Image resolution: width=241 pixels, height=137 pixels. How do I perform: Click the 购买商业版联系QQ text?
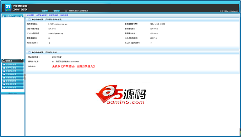(67, 62)
